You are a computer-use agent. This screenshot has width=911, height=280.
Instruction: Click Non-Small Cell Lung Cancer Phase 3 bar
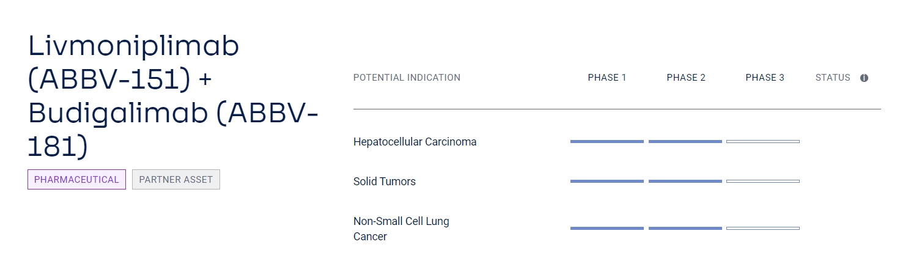click(763, 229)
